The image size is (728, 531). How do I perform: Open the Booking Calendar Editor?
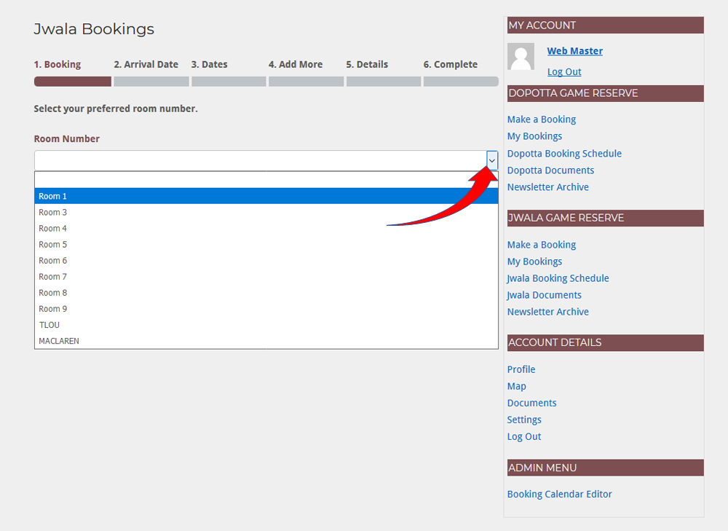559,494
